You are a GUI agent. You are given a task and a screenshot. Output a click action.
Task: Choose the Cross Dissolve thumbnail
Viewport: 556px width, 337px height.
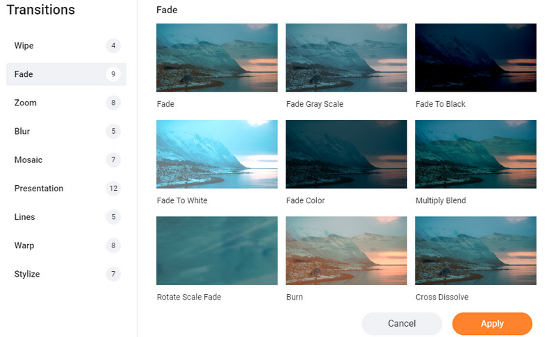pos(475,250)
